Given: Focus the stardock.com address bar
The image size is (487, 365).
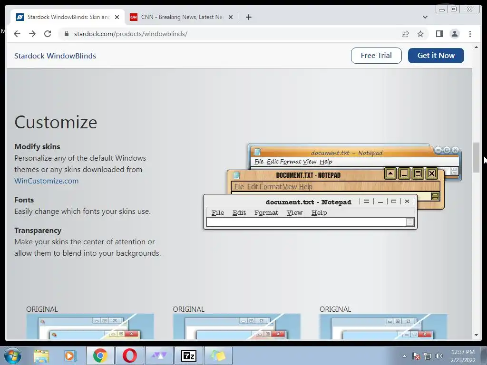Looking at the screenshot, I should [230, 34].
